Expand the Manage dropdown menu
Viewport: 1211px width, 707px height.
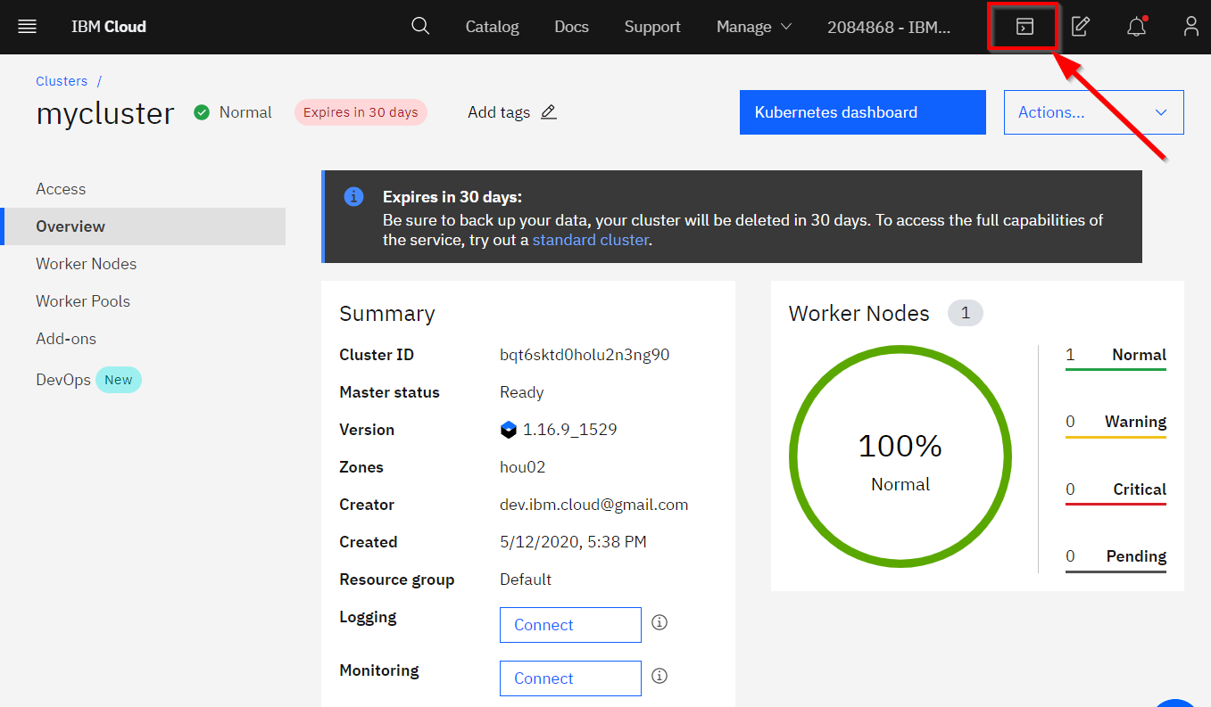pos(754,27)
